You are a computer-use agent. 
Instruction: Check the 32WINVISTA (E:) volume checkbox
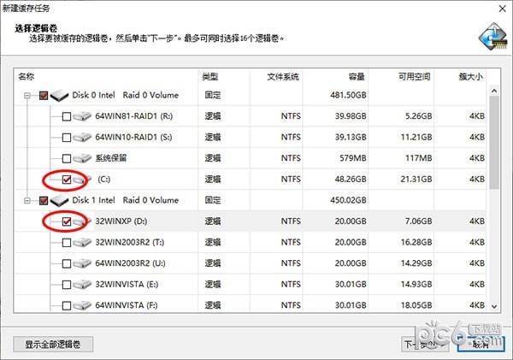click(x=67, y=285)
